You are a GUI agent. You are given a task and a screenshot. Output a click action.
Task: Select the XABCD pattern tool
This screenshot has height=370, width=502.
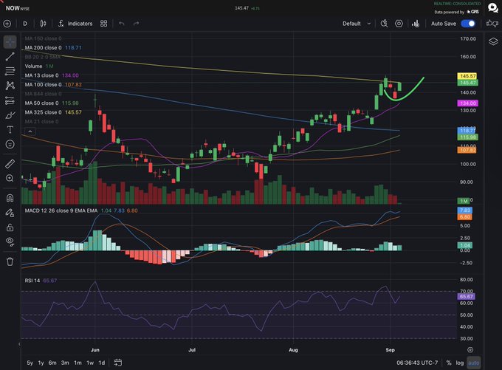click(x=10, y=86)
